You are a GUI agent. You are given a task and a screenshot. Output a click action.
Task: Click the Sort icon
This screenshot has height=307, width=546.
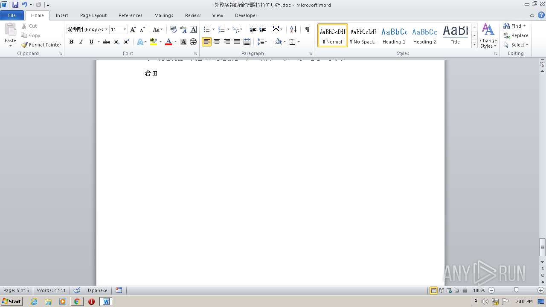[293, 29]
